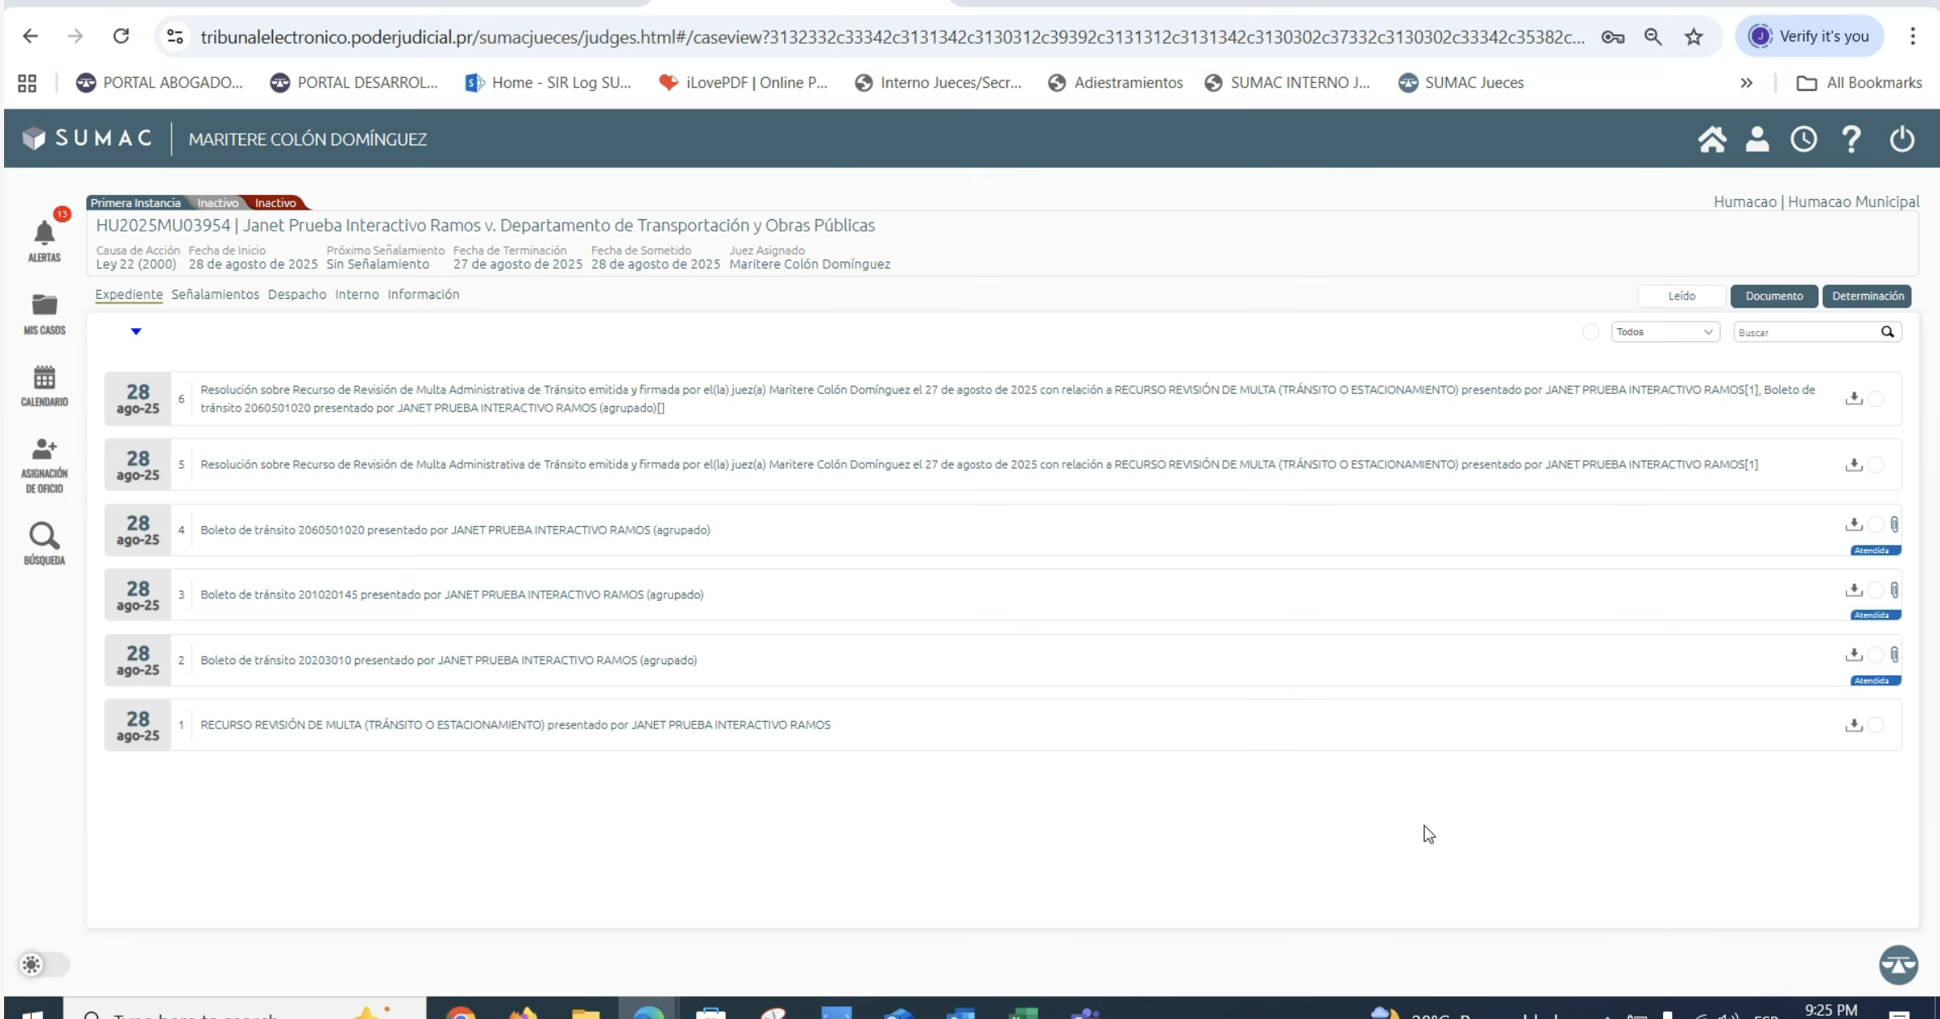Open the Alertas bell icon
Screen dimensions: 1940x1019
44,235
